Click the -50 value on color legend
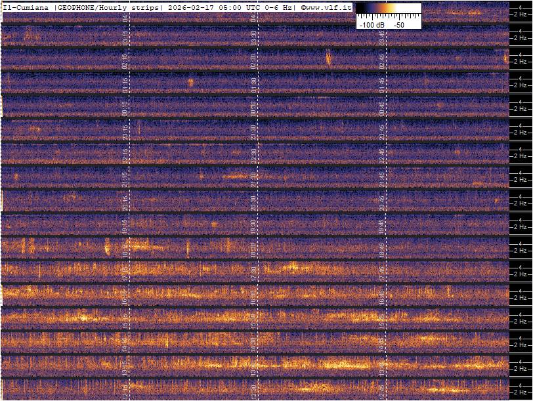The height and width of the screenshot is (401, 533). pyautogui.click(x=398, y=24)
